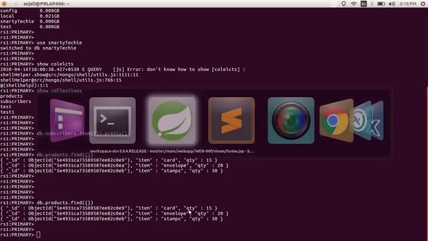Image resolution: width=428 pixels, height=241 pixels.
Task: Click 'subscribers' in the collections list
Action: pyautogui.click(x=15, y=101)
